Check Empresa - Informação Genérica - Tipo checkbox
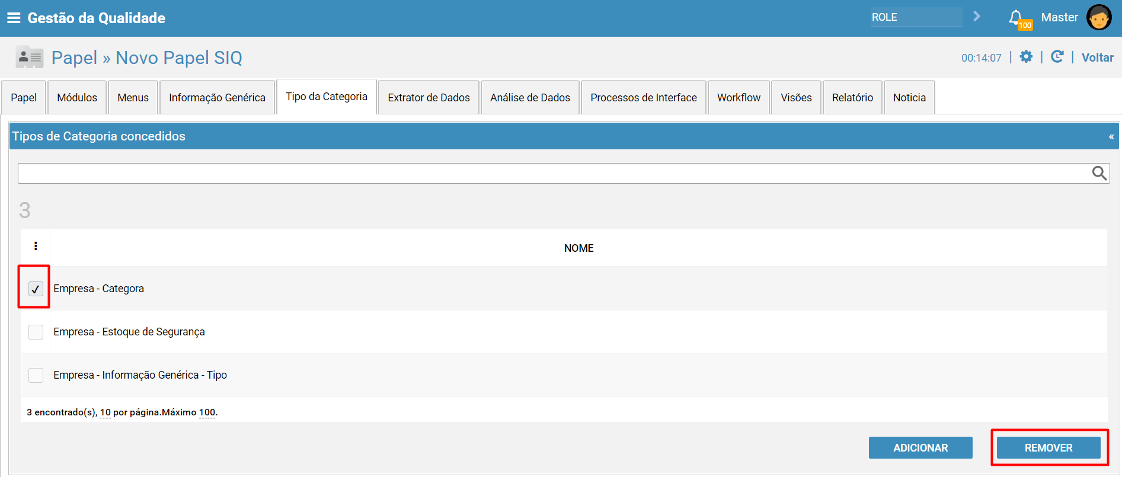 pos(36,375)
